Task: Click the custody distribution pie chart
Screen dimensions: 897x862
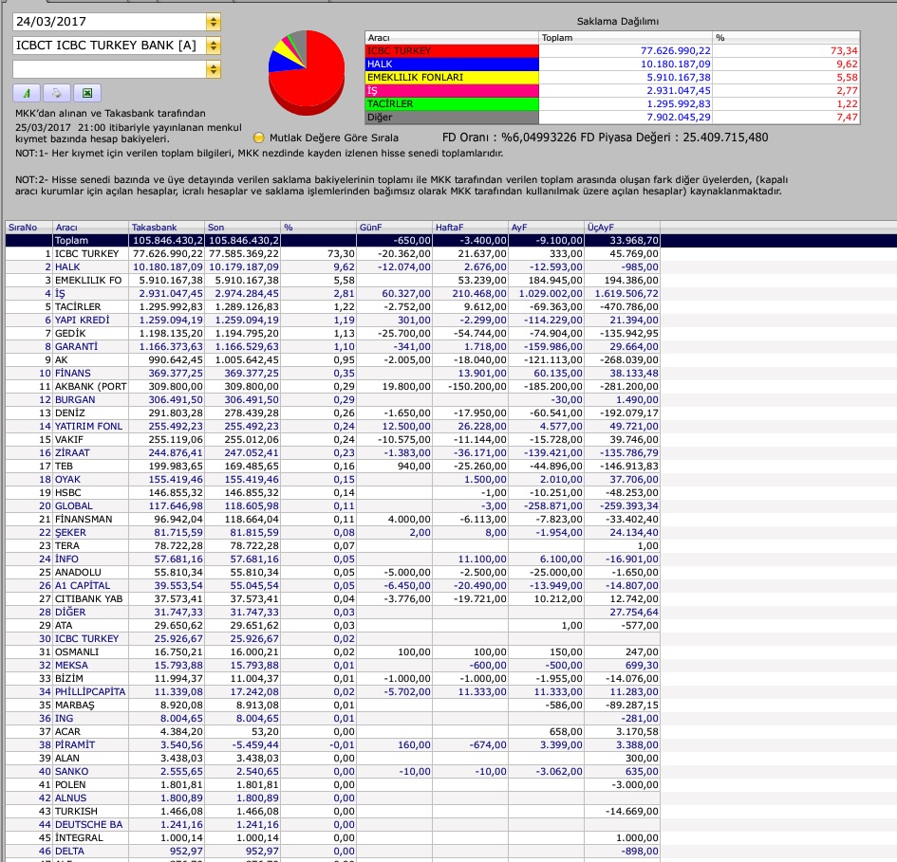Action: (x=307, y=73)
